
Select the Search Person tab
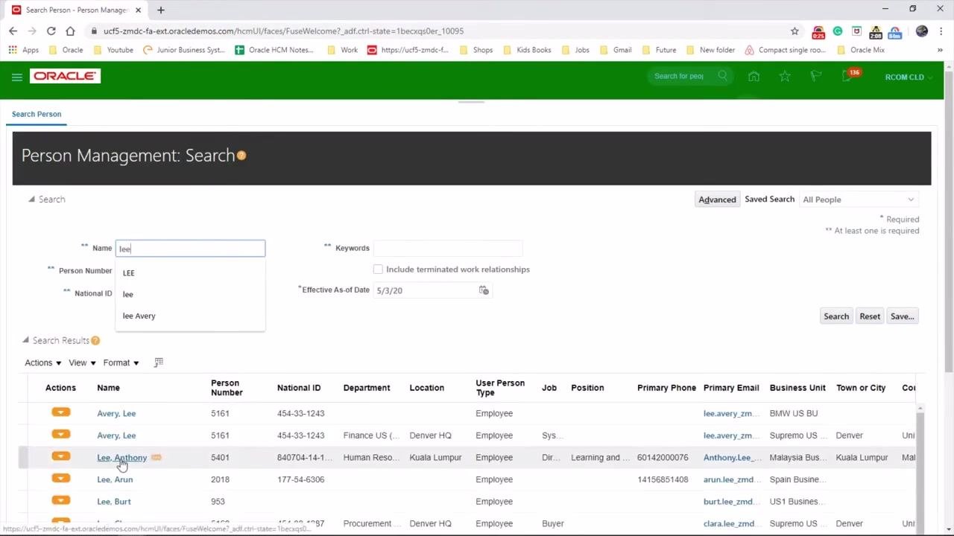pyautogui.click(x=37, y=114)
